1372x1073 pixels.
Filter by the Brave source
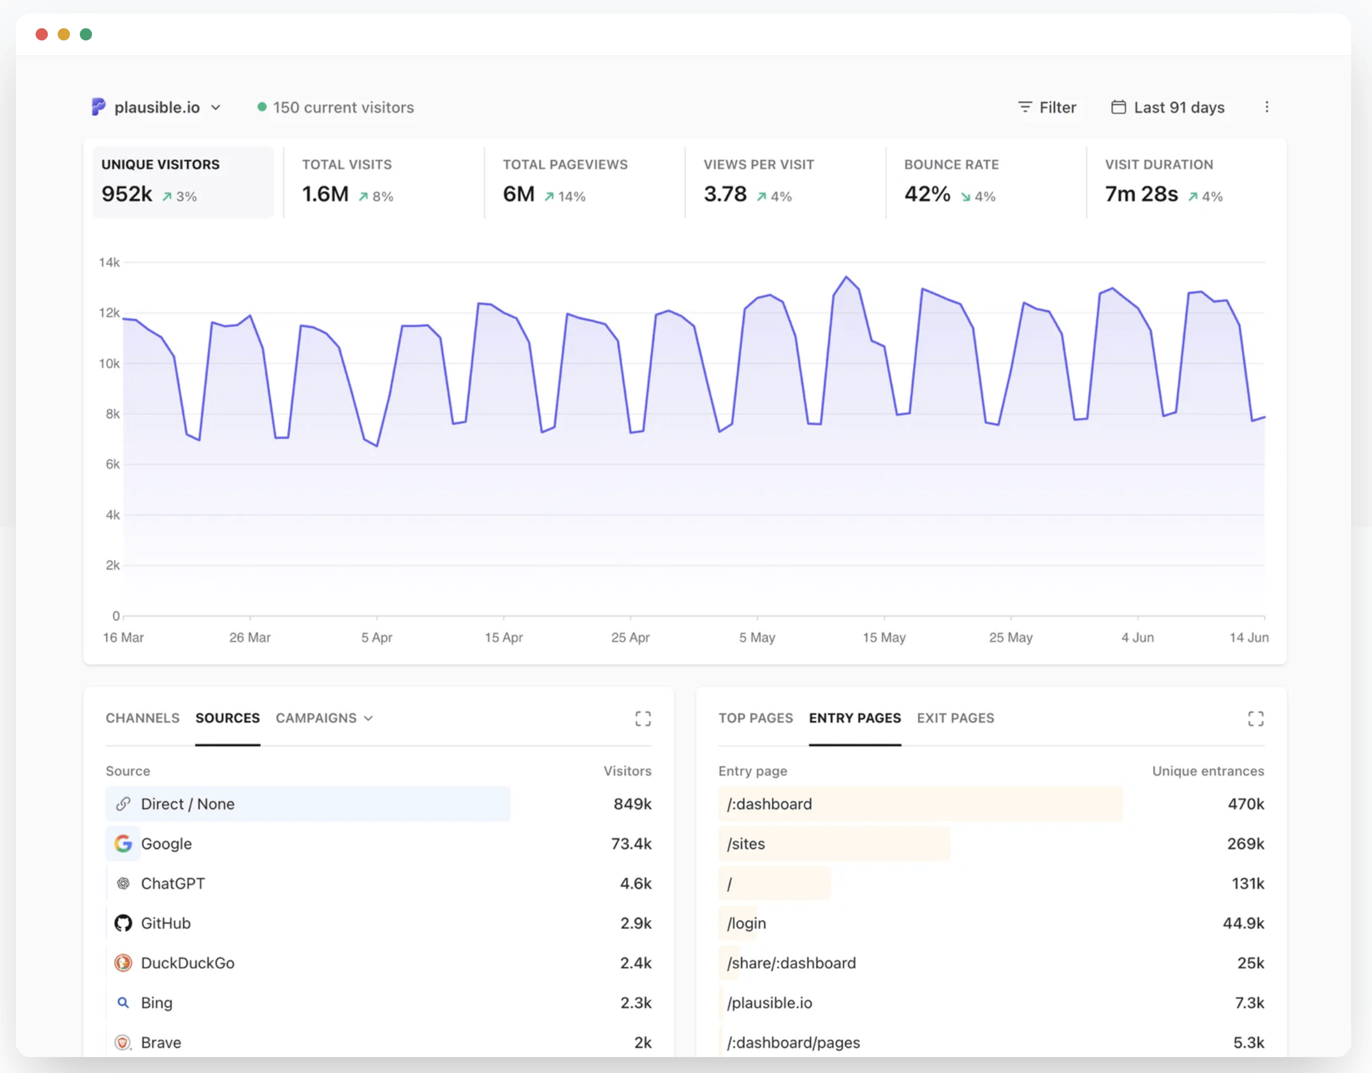(x=379, y=1042)
